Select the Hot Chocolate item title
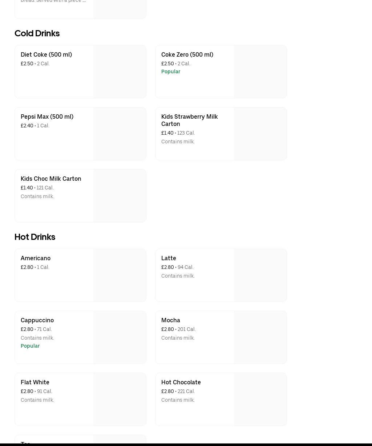 click(181, 382)
